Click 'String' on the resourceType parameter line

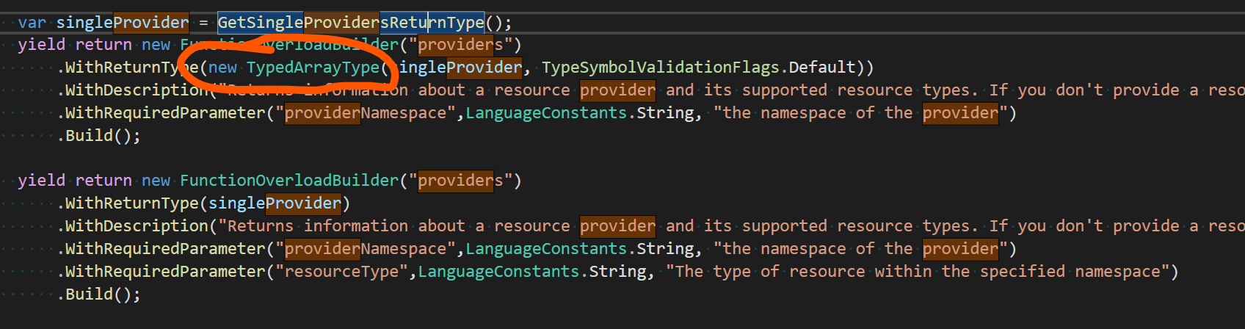pyautogui.click(x=618, y=272)
